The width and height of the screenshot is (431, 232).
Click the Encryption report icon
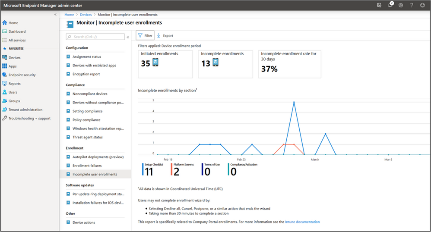coord(68,74)
